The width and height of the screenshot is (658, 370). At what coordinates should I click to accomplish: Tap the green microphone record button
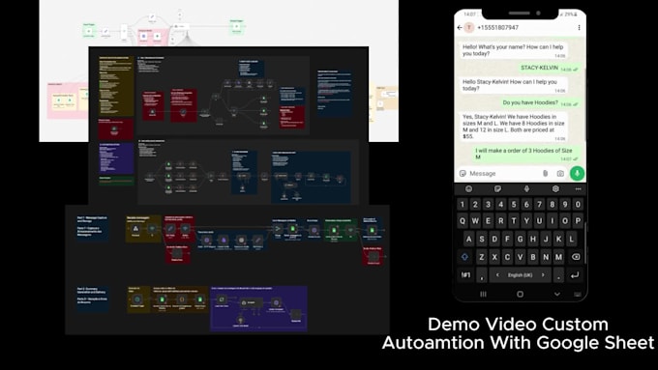[577, 173]
